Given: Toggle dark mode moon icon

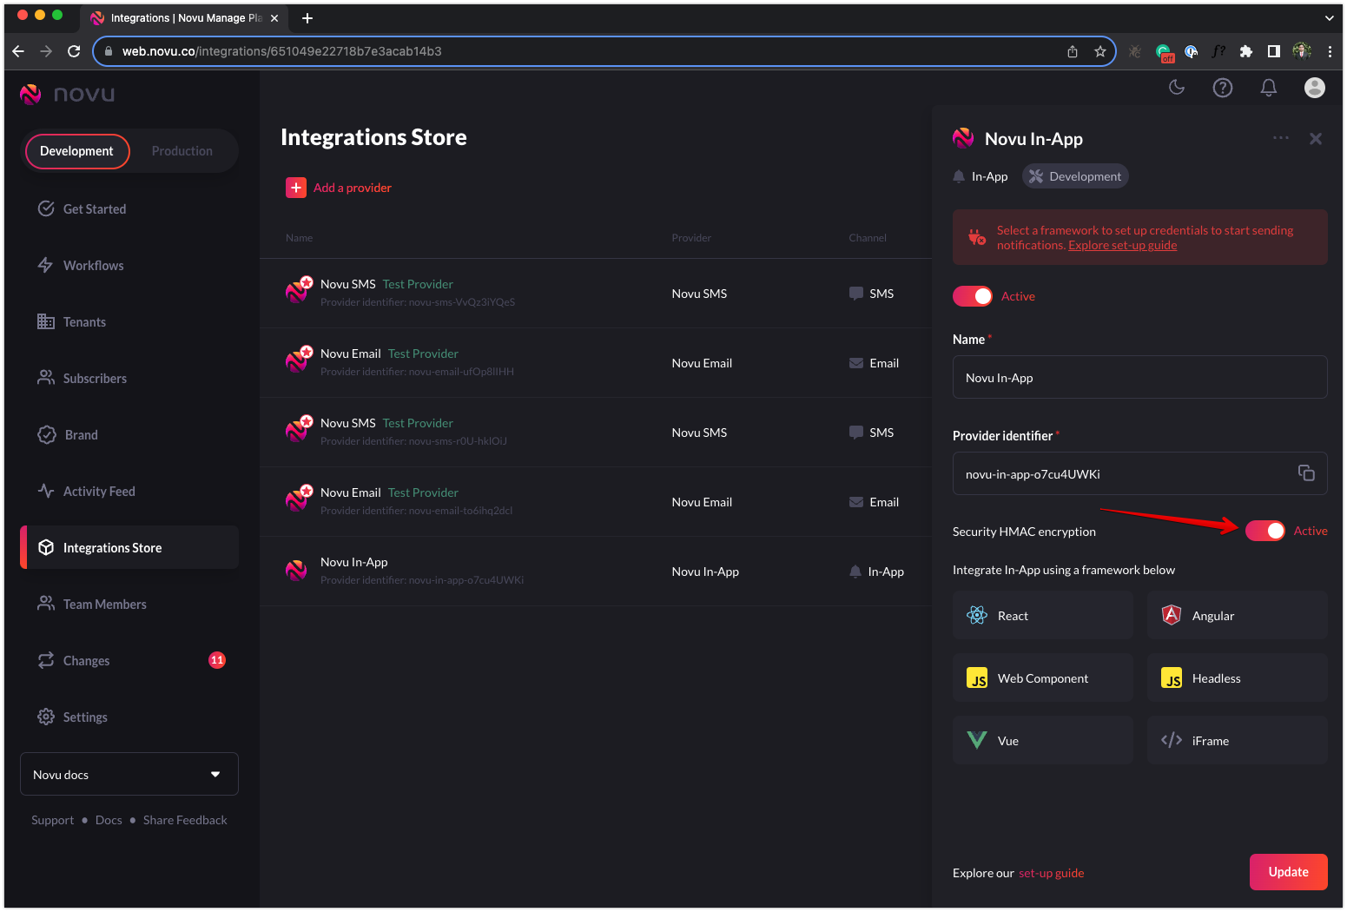Looking at the screenshot, I should point(1177,87).
